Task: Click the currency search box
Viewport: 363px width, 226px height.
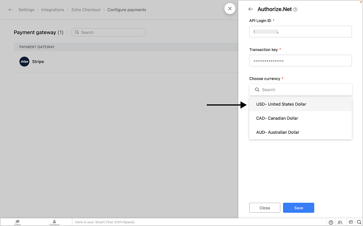Action: tap(300, 90)
